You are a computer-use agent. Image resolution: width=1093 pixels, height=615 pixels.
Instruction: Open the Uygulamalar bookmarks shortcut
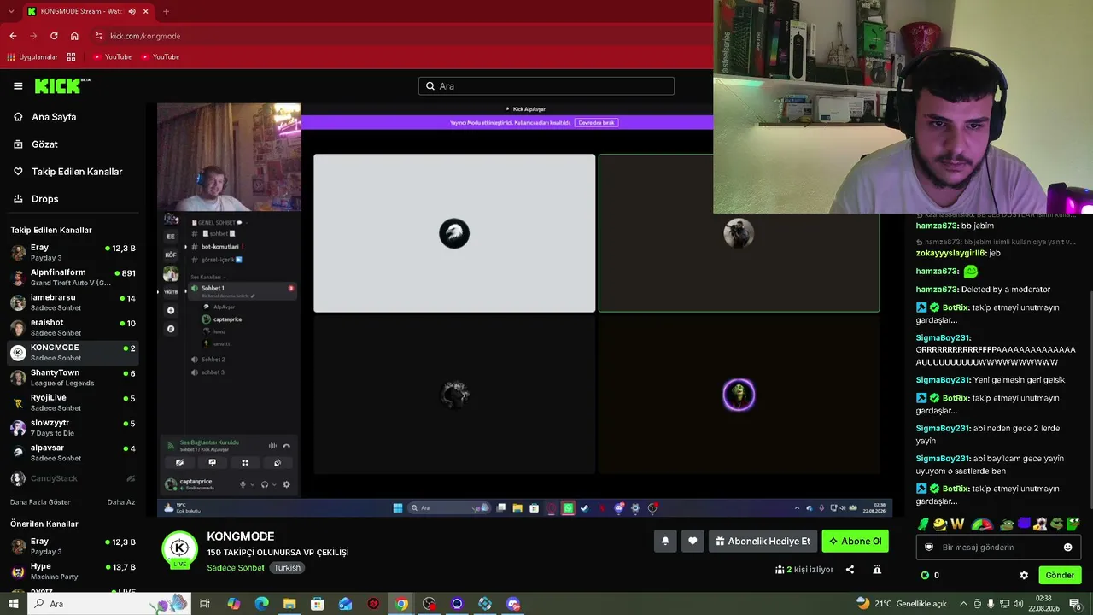[x=32, y=57]
